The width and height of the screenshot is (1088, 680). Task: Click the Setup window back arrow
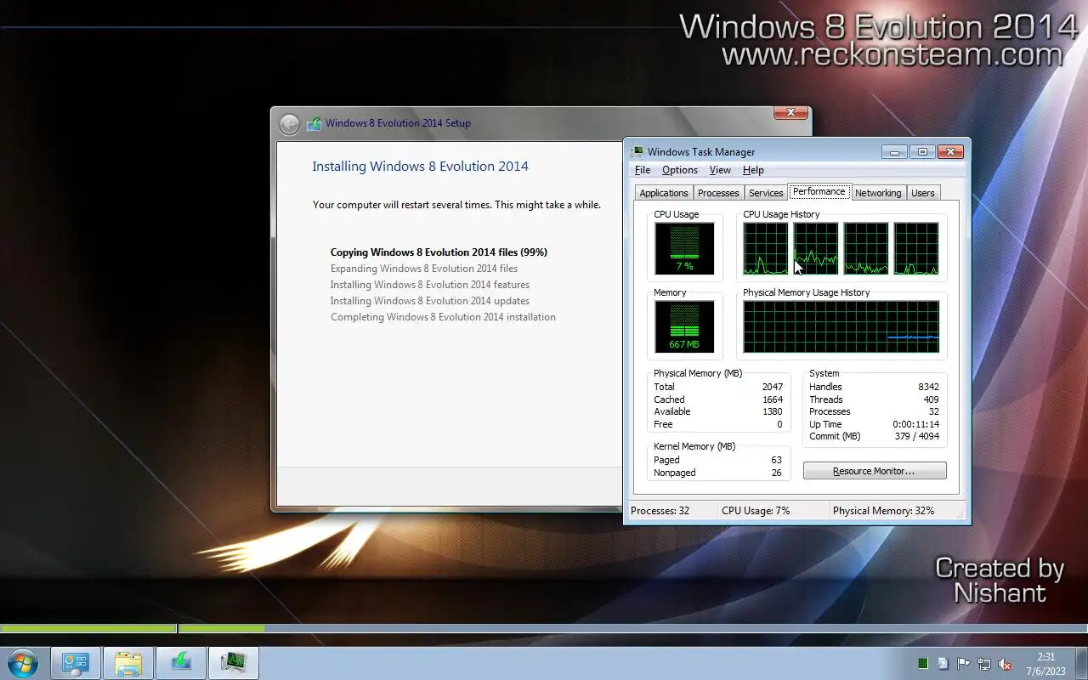pos(290,124)
